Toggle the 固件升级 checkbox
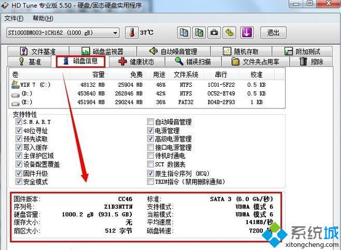Screen dimensions: 341x250 tap(19, 173)
